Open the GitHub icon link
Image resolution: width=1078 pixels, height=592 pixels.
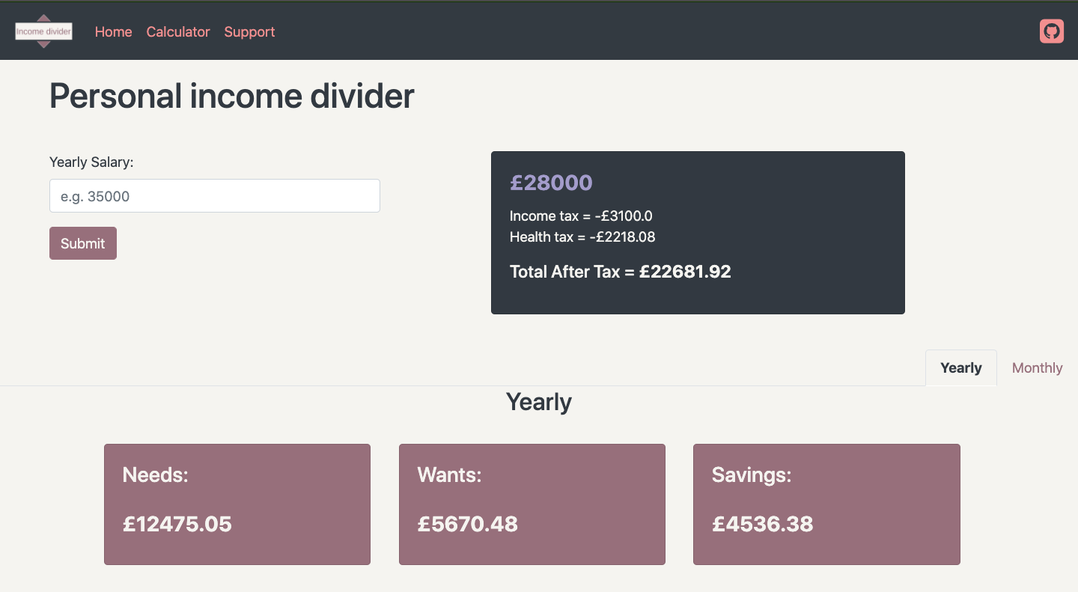(1051, 31)
